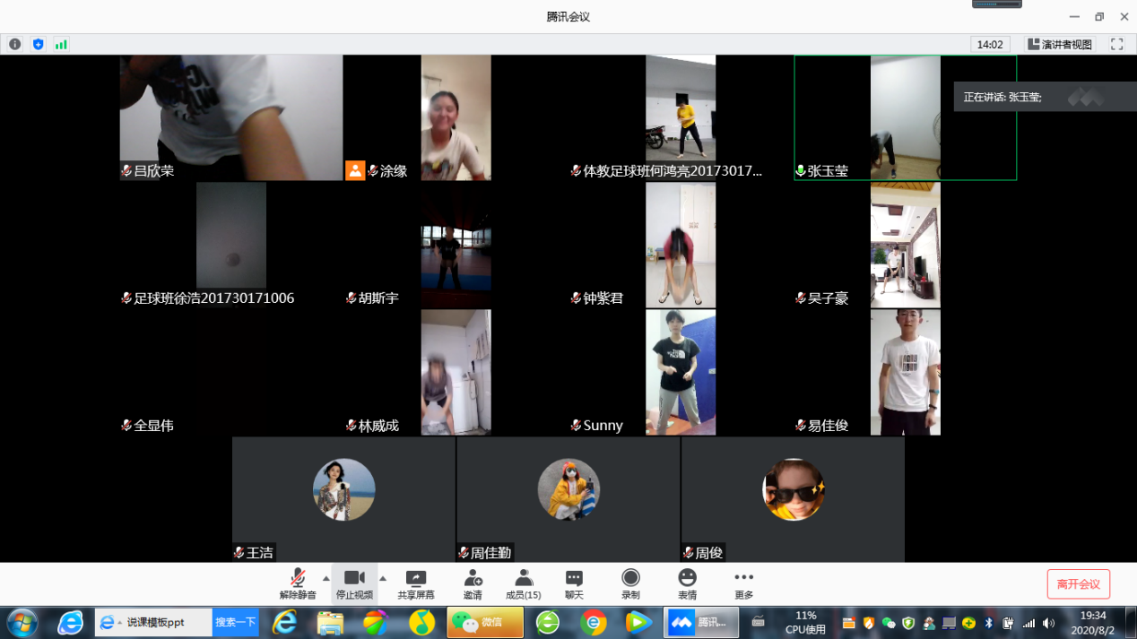Screen dimensions: 1137x639
Task: Enter full screen using top-right icon
Action: [1116, 45]
